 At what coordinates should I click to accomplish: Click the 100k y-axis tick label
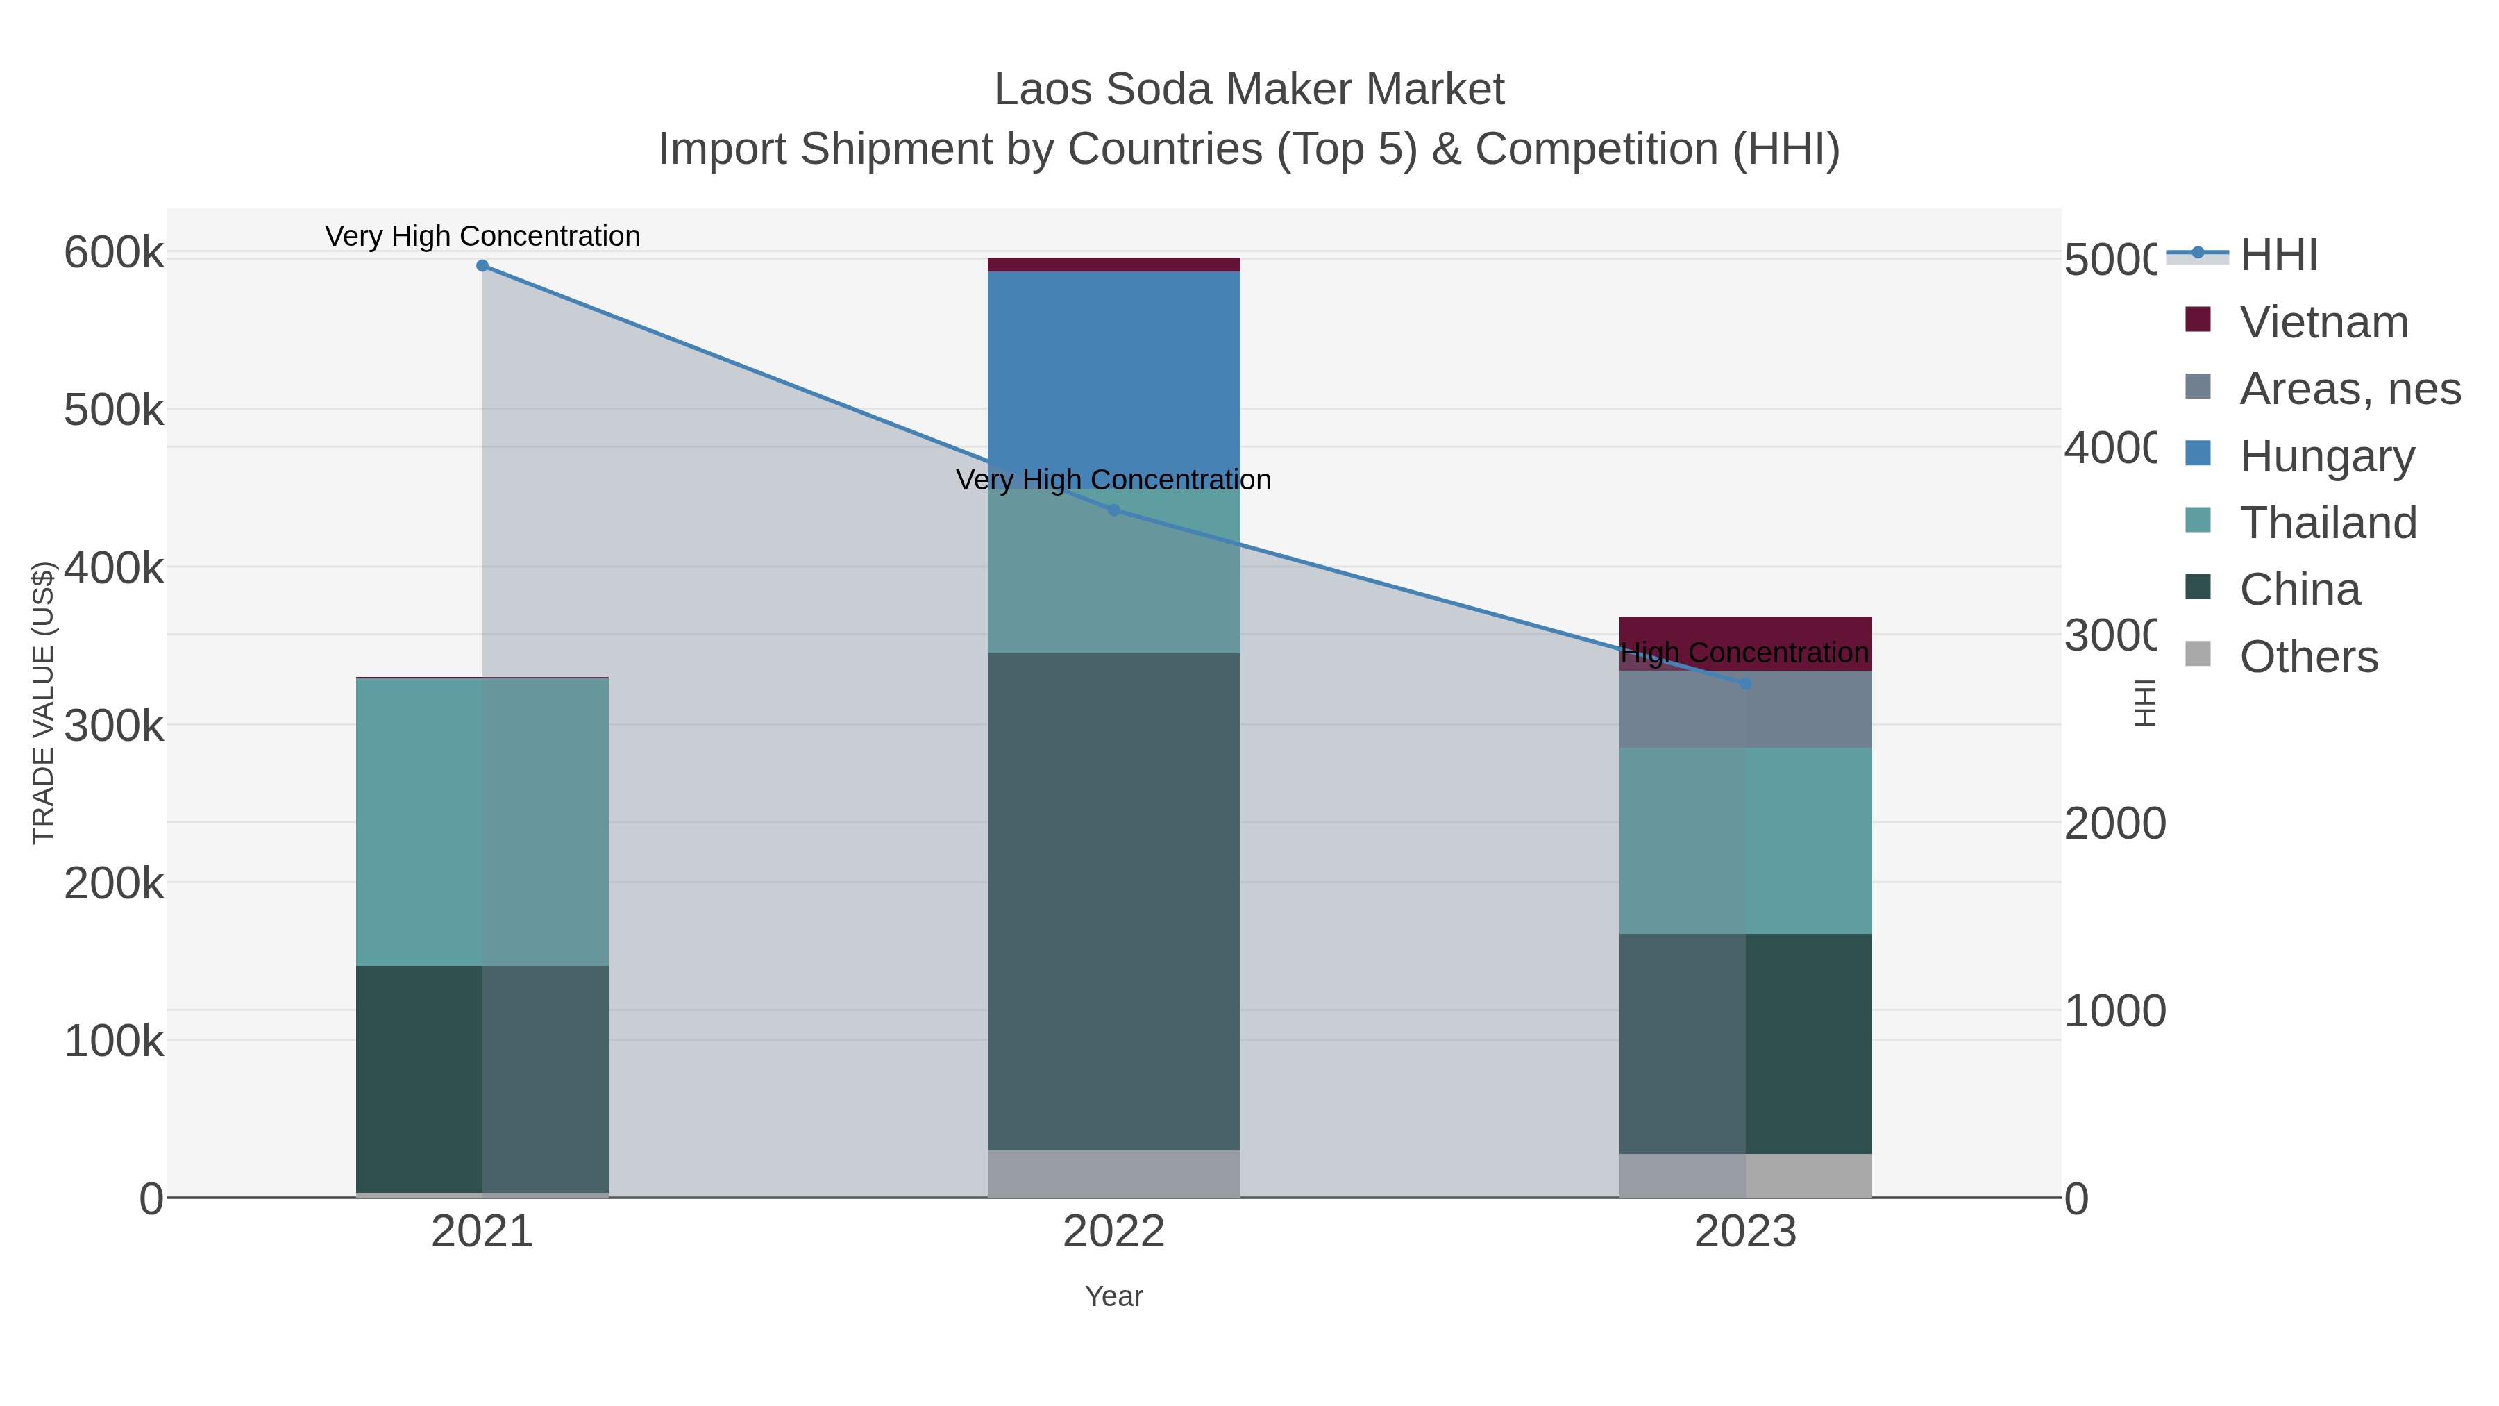click(x=115, y=1041)
